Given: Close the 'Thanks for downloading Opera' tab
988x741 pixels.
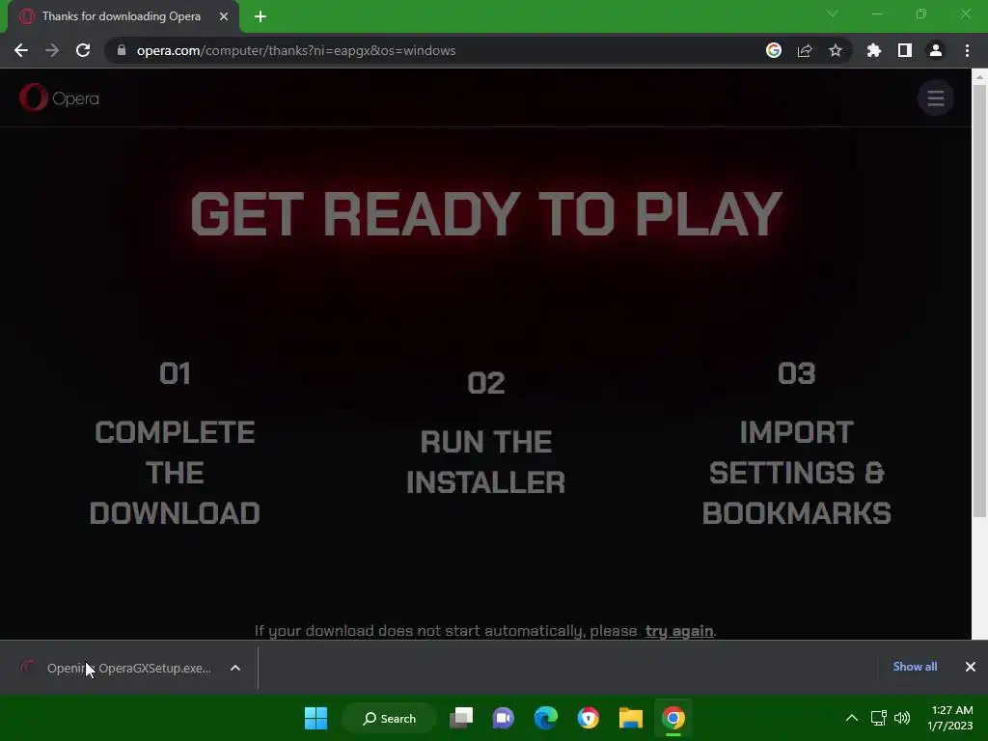Looking at the screenshot, I should pyautogui.click(x=224, y=16).
